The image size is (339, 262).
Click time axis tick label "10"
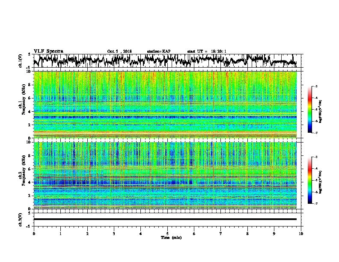pyautogui.click(x=301, y=234)
